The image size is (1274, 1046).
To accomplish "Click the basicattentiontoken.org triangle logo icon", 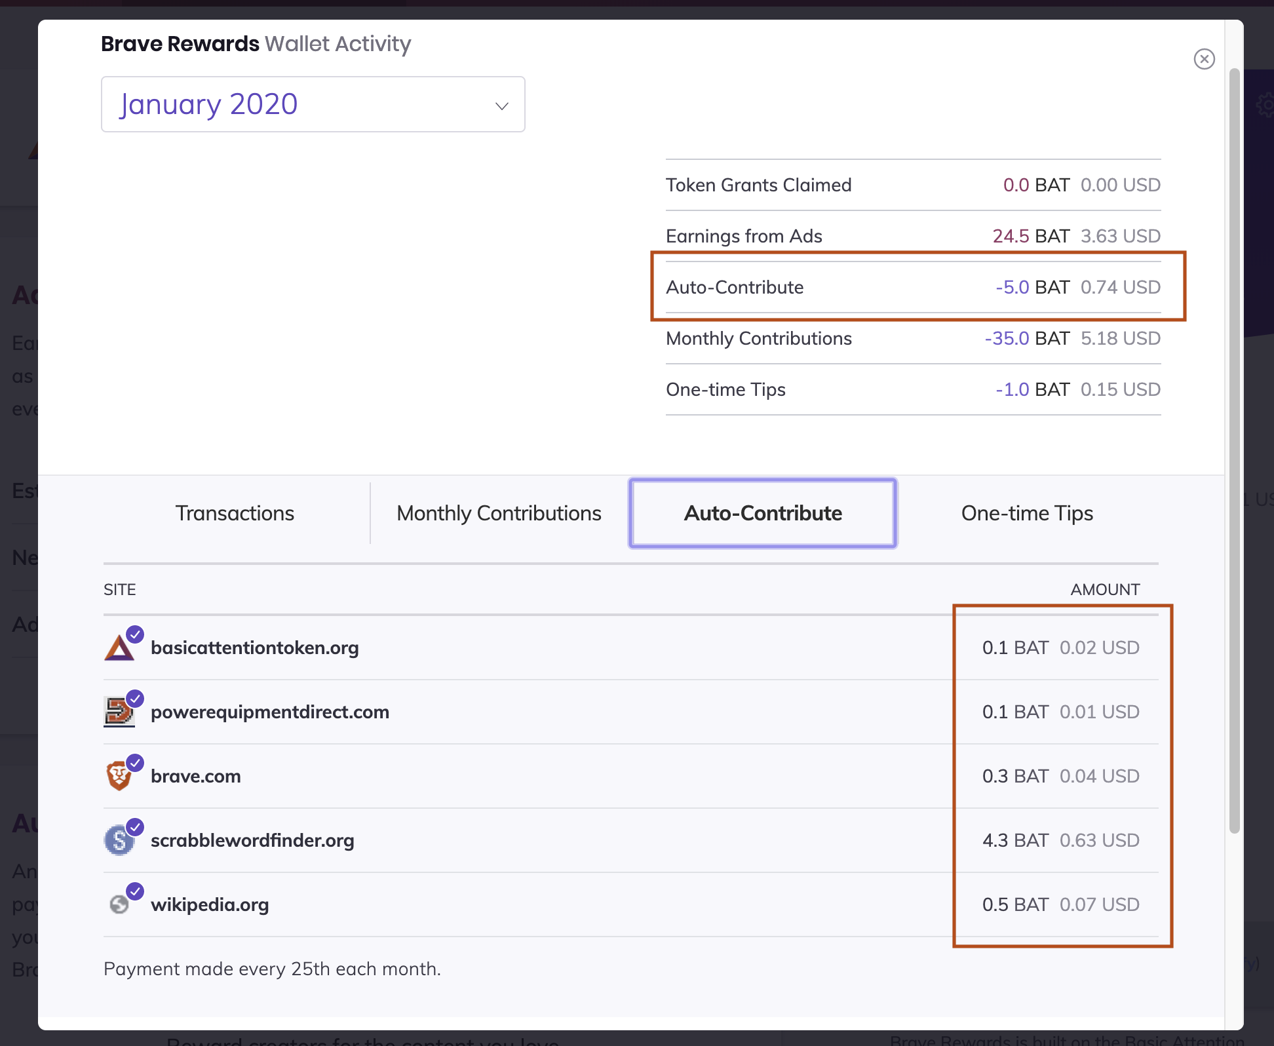I will tap(119, 649).
